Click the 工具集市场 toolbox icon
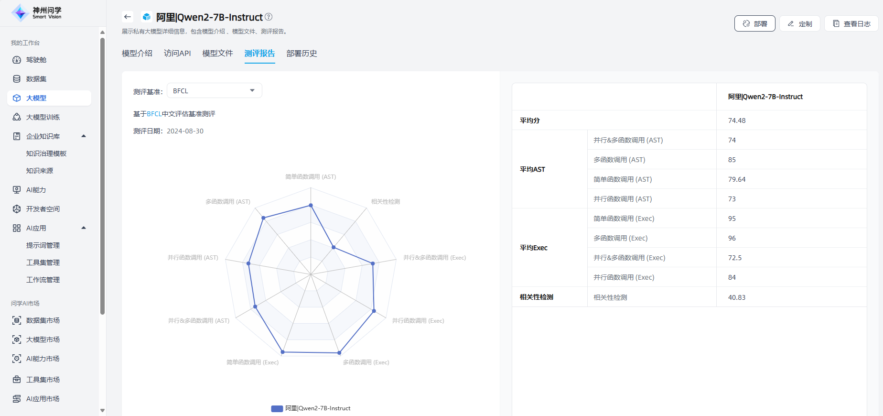The height and width of the screenshot is (416, 883). tap(17, 380)
